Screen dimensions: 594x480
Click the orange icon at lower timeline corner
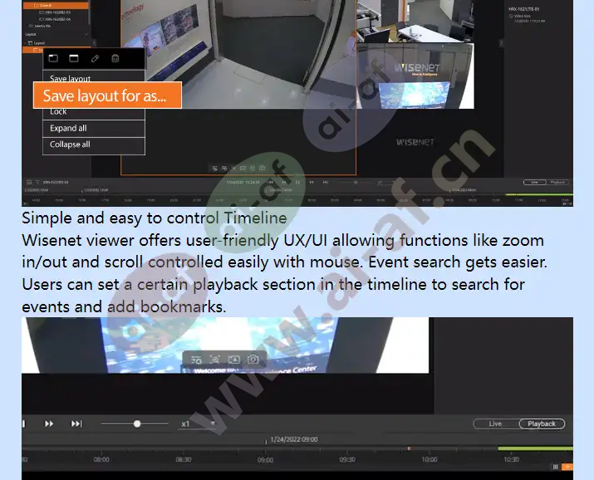[x=567, y=467]
